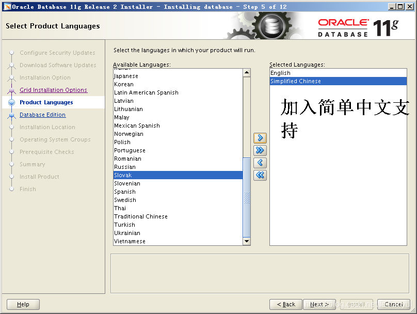The height and width of the screenshot is (314, 417).
Task: Click the Operating System Groups step
Action: pos(55,139)
